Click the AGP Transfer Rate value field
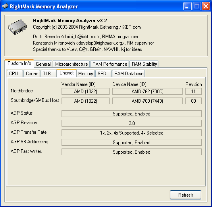This screenshot has height=207, width=212. pyautogui.click(x=131, y=133)
